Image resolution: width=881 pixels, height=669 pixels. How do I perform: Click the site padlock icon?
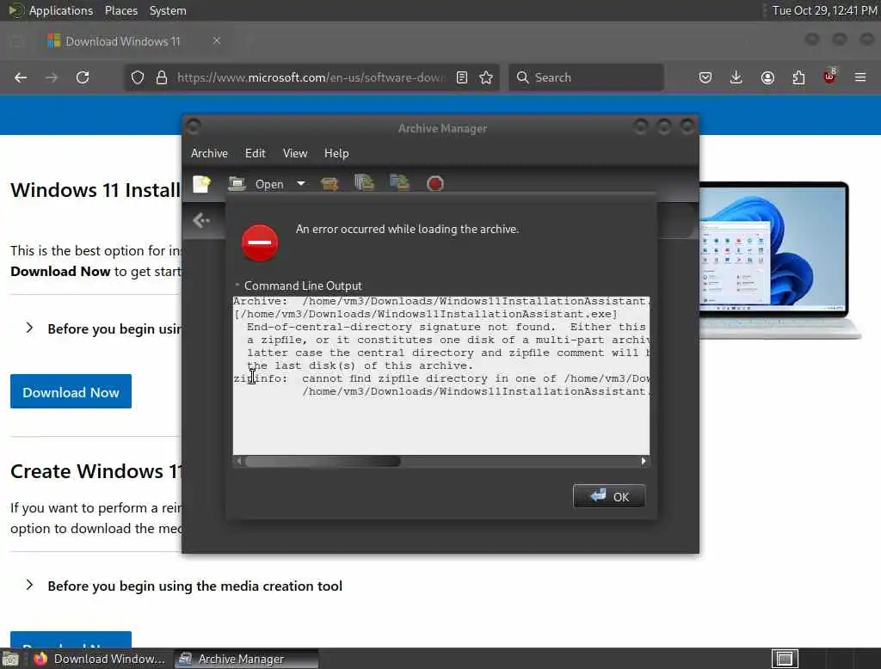click(x=162, y=77)
